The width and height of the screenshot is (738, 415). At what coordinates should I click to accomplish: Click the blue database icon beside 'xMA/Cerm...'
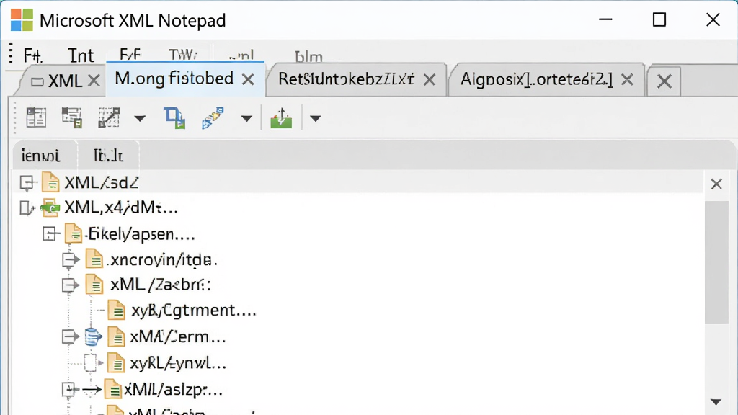tap(93, 336)
